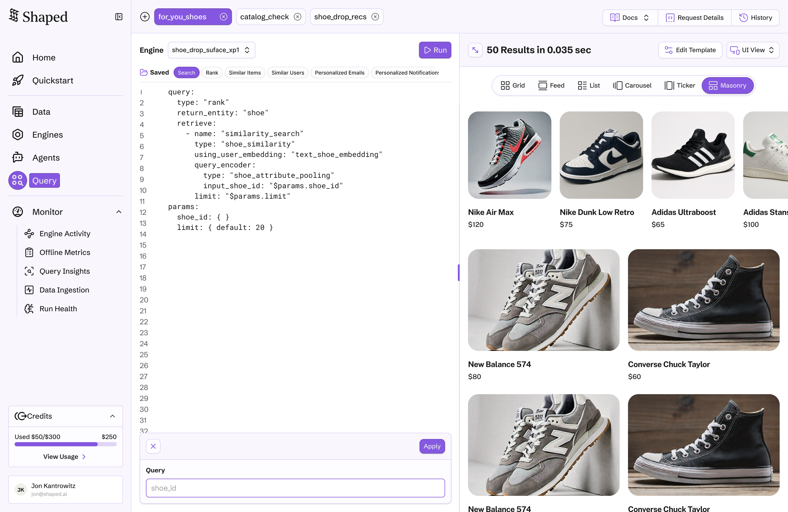
Task: Follow the View Usage link
Action: point(65,456)
